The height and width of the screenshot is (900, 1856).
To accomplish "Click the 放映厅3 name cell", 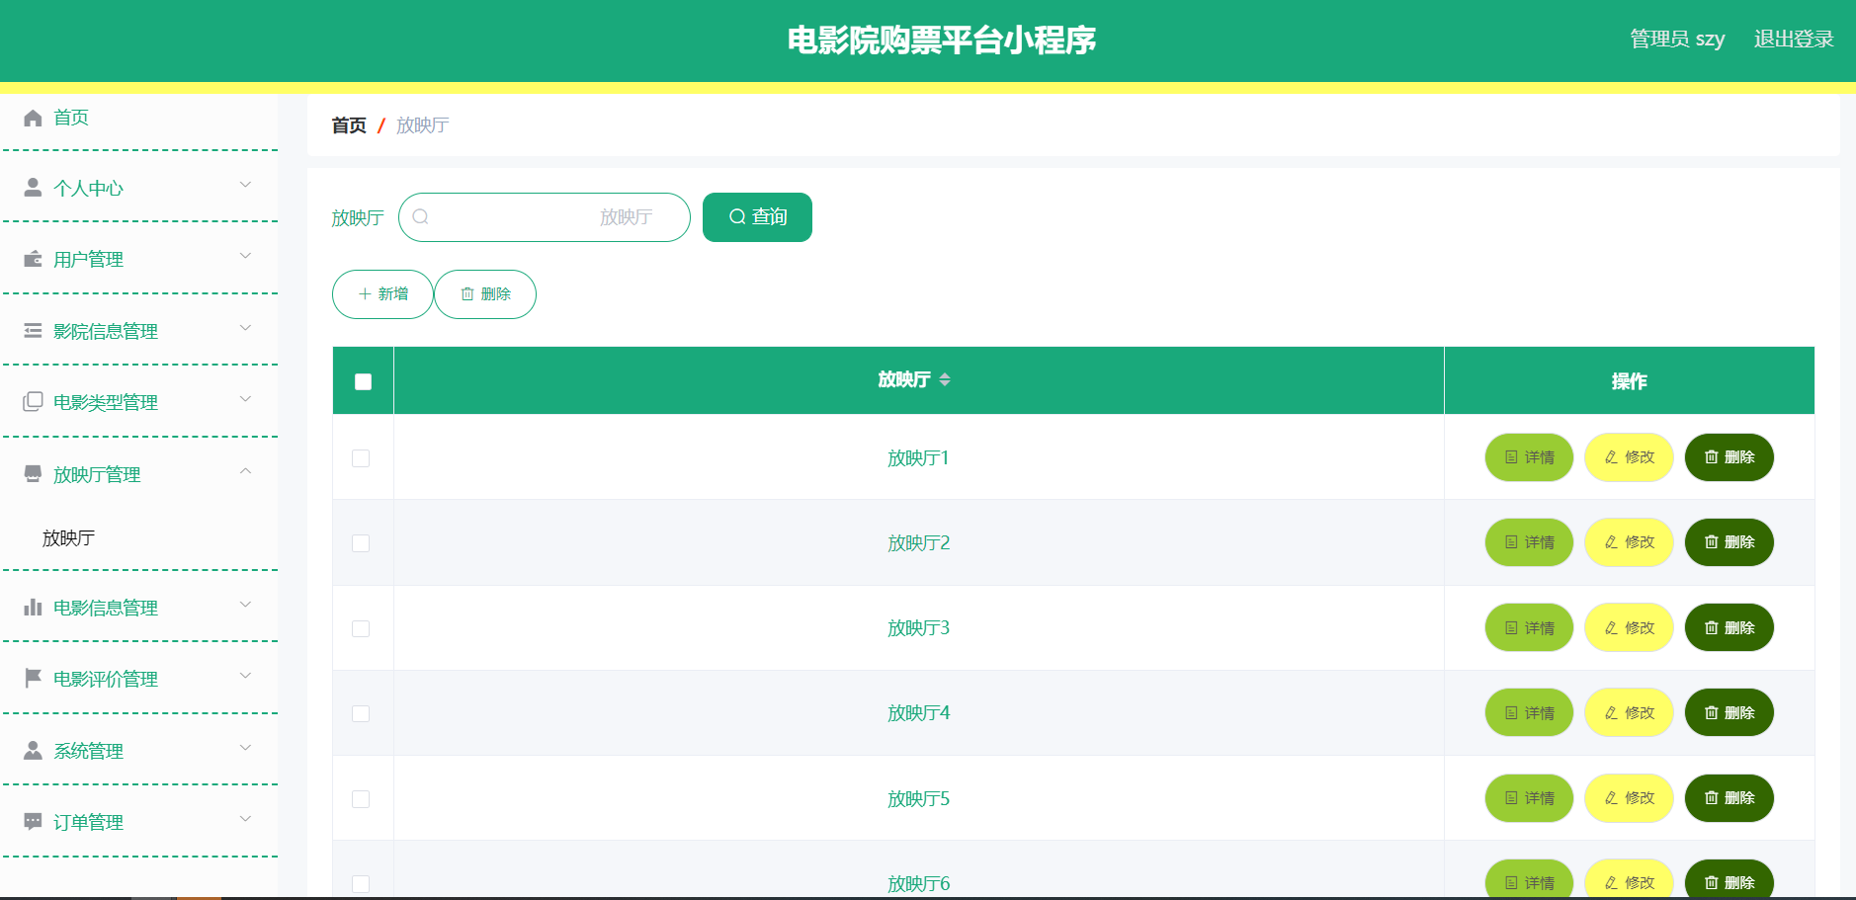I will click(x=918, y=627).
